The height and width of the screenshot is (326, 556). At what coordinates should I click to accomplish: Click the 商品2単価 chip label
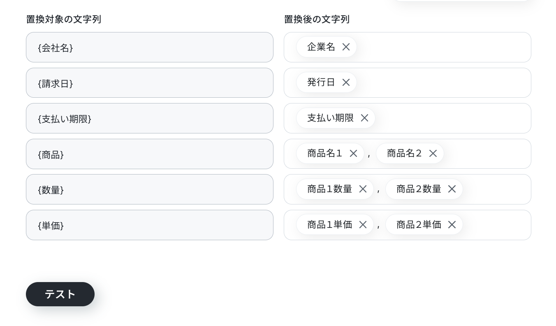coord(419,225)
